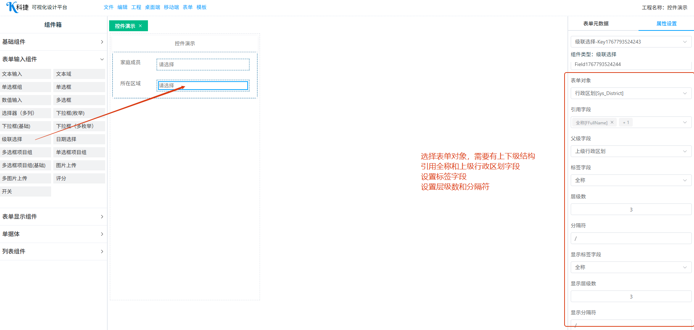This screenshot has width=694, height=330.
Task: Open the 显示标签字段 dropdown
Action: tap(631, 267)
